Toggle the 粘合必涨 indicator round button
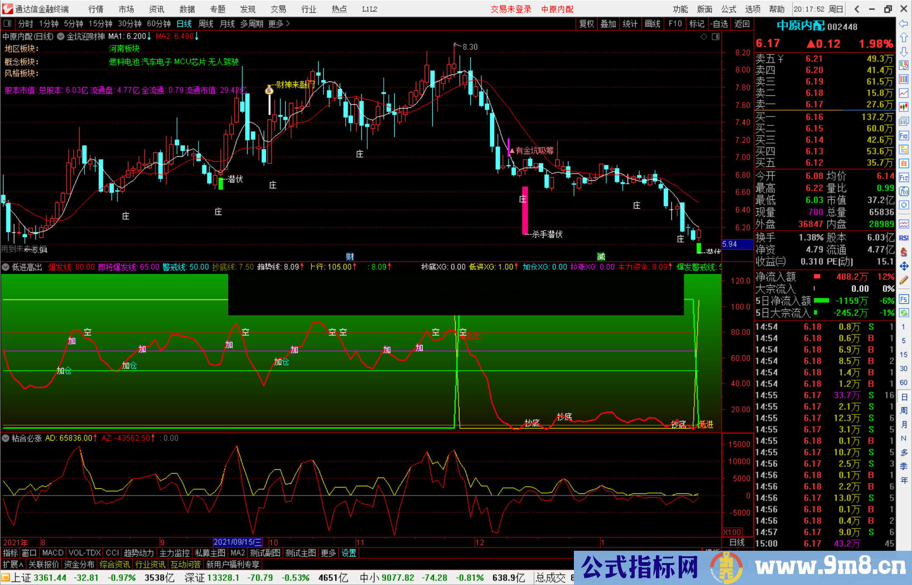 (6, 438)
